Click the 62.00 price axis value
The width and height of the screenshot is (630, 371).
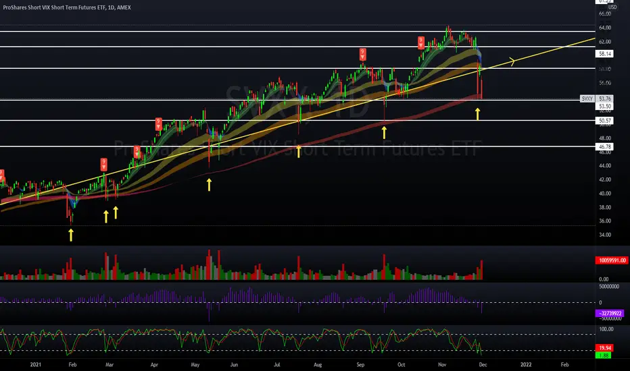[x=605, y=42]
